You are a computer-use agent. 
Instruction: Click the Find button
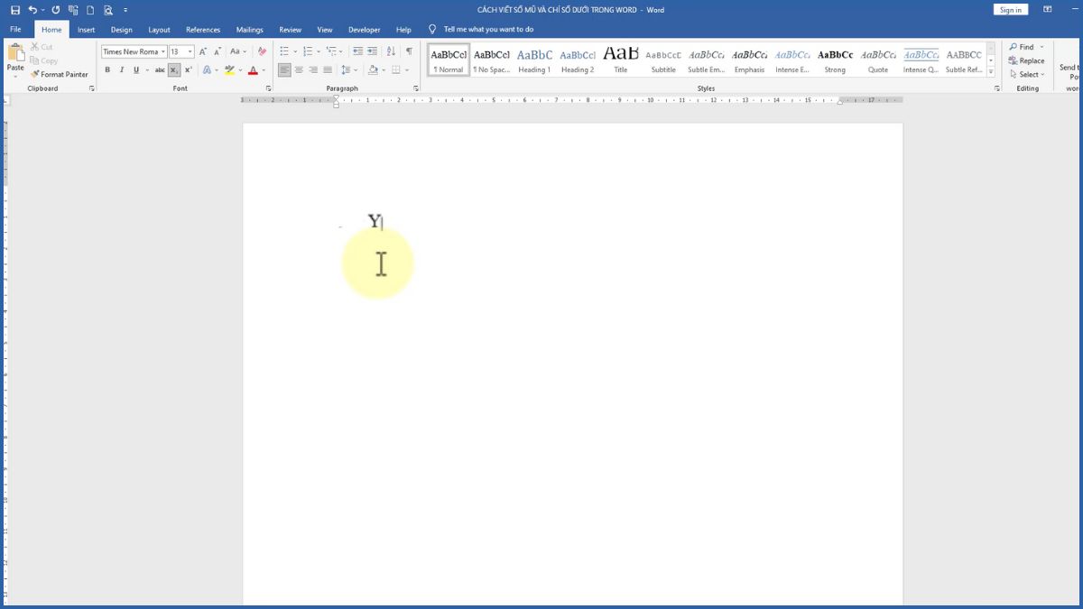[1023, 47]
